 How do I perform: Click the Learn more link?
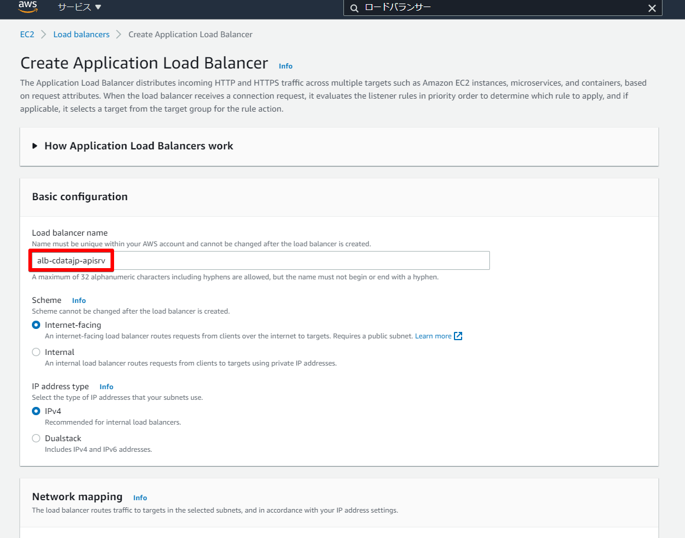point(433,336)
